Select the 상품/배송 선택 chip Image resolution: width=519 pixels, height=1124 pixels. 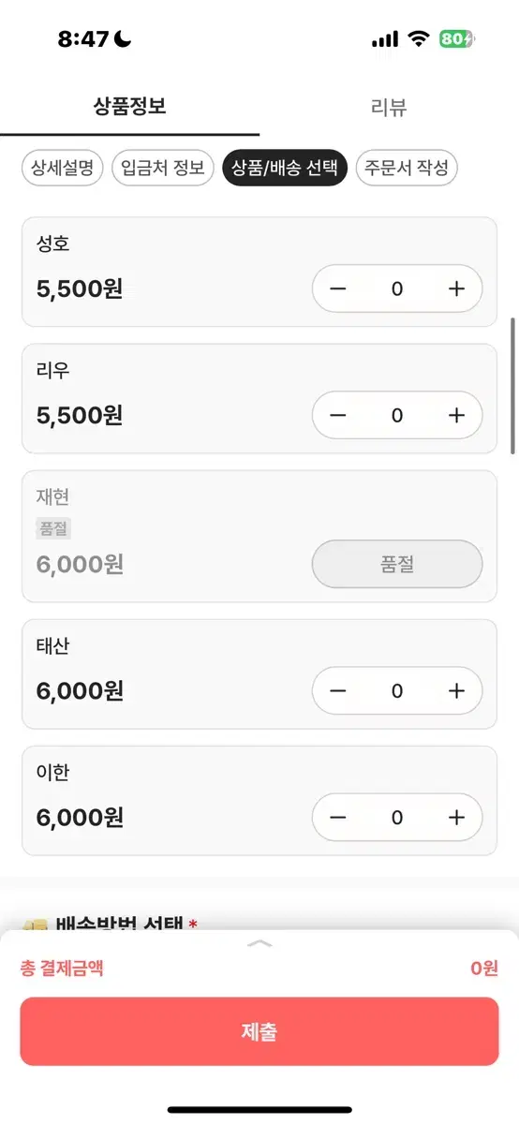[285, 169]
